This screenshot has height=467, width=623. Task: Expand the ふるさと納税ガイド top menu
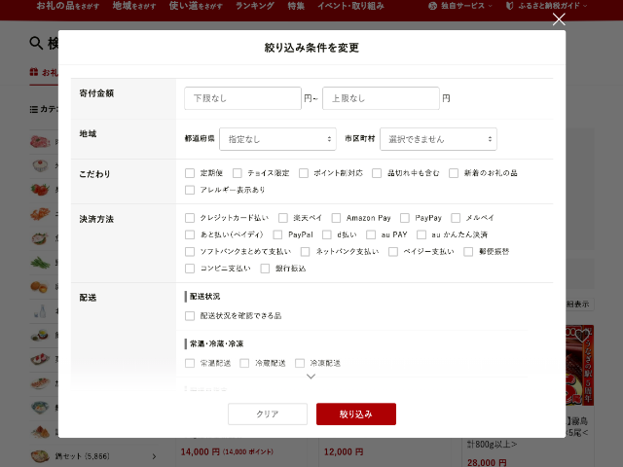(546, 6)
